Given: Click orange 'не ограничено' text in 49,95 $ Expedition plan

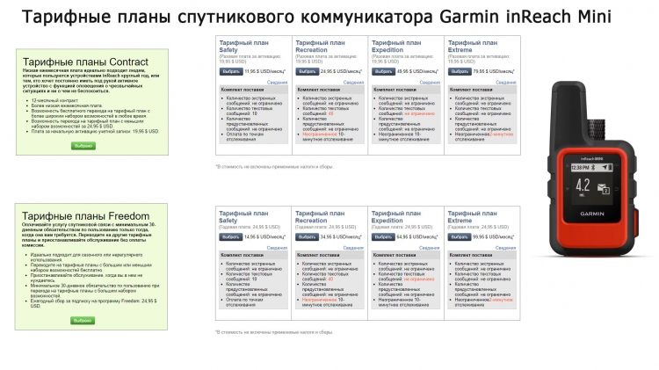Looking at the screenshot, I should [419, 113].
